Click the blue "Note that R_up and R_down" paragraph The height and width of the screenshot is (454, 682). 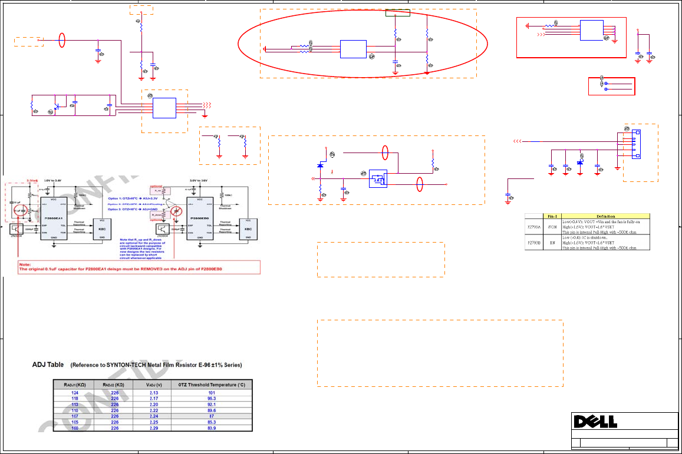(142, 249)
